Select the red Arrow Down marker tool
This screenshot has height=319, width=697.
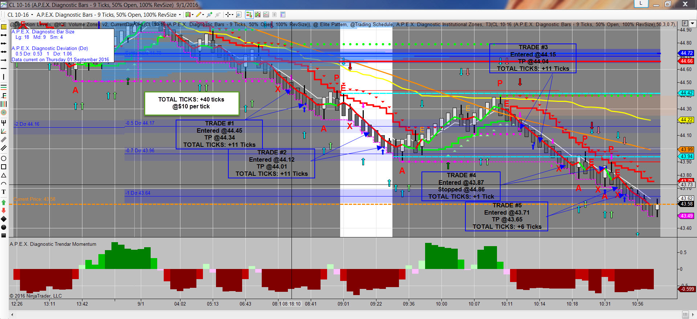click(4, 211)
